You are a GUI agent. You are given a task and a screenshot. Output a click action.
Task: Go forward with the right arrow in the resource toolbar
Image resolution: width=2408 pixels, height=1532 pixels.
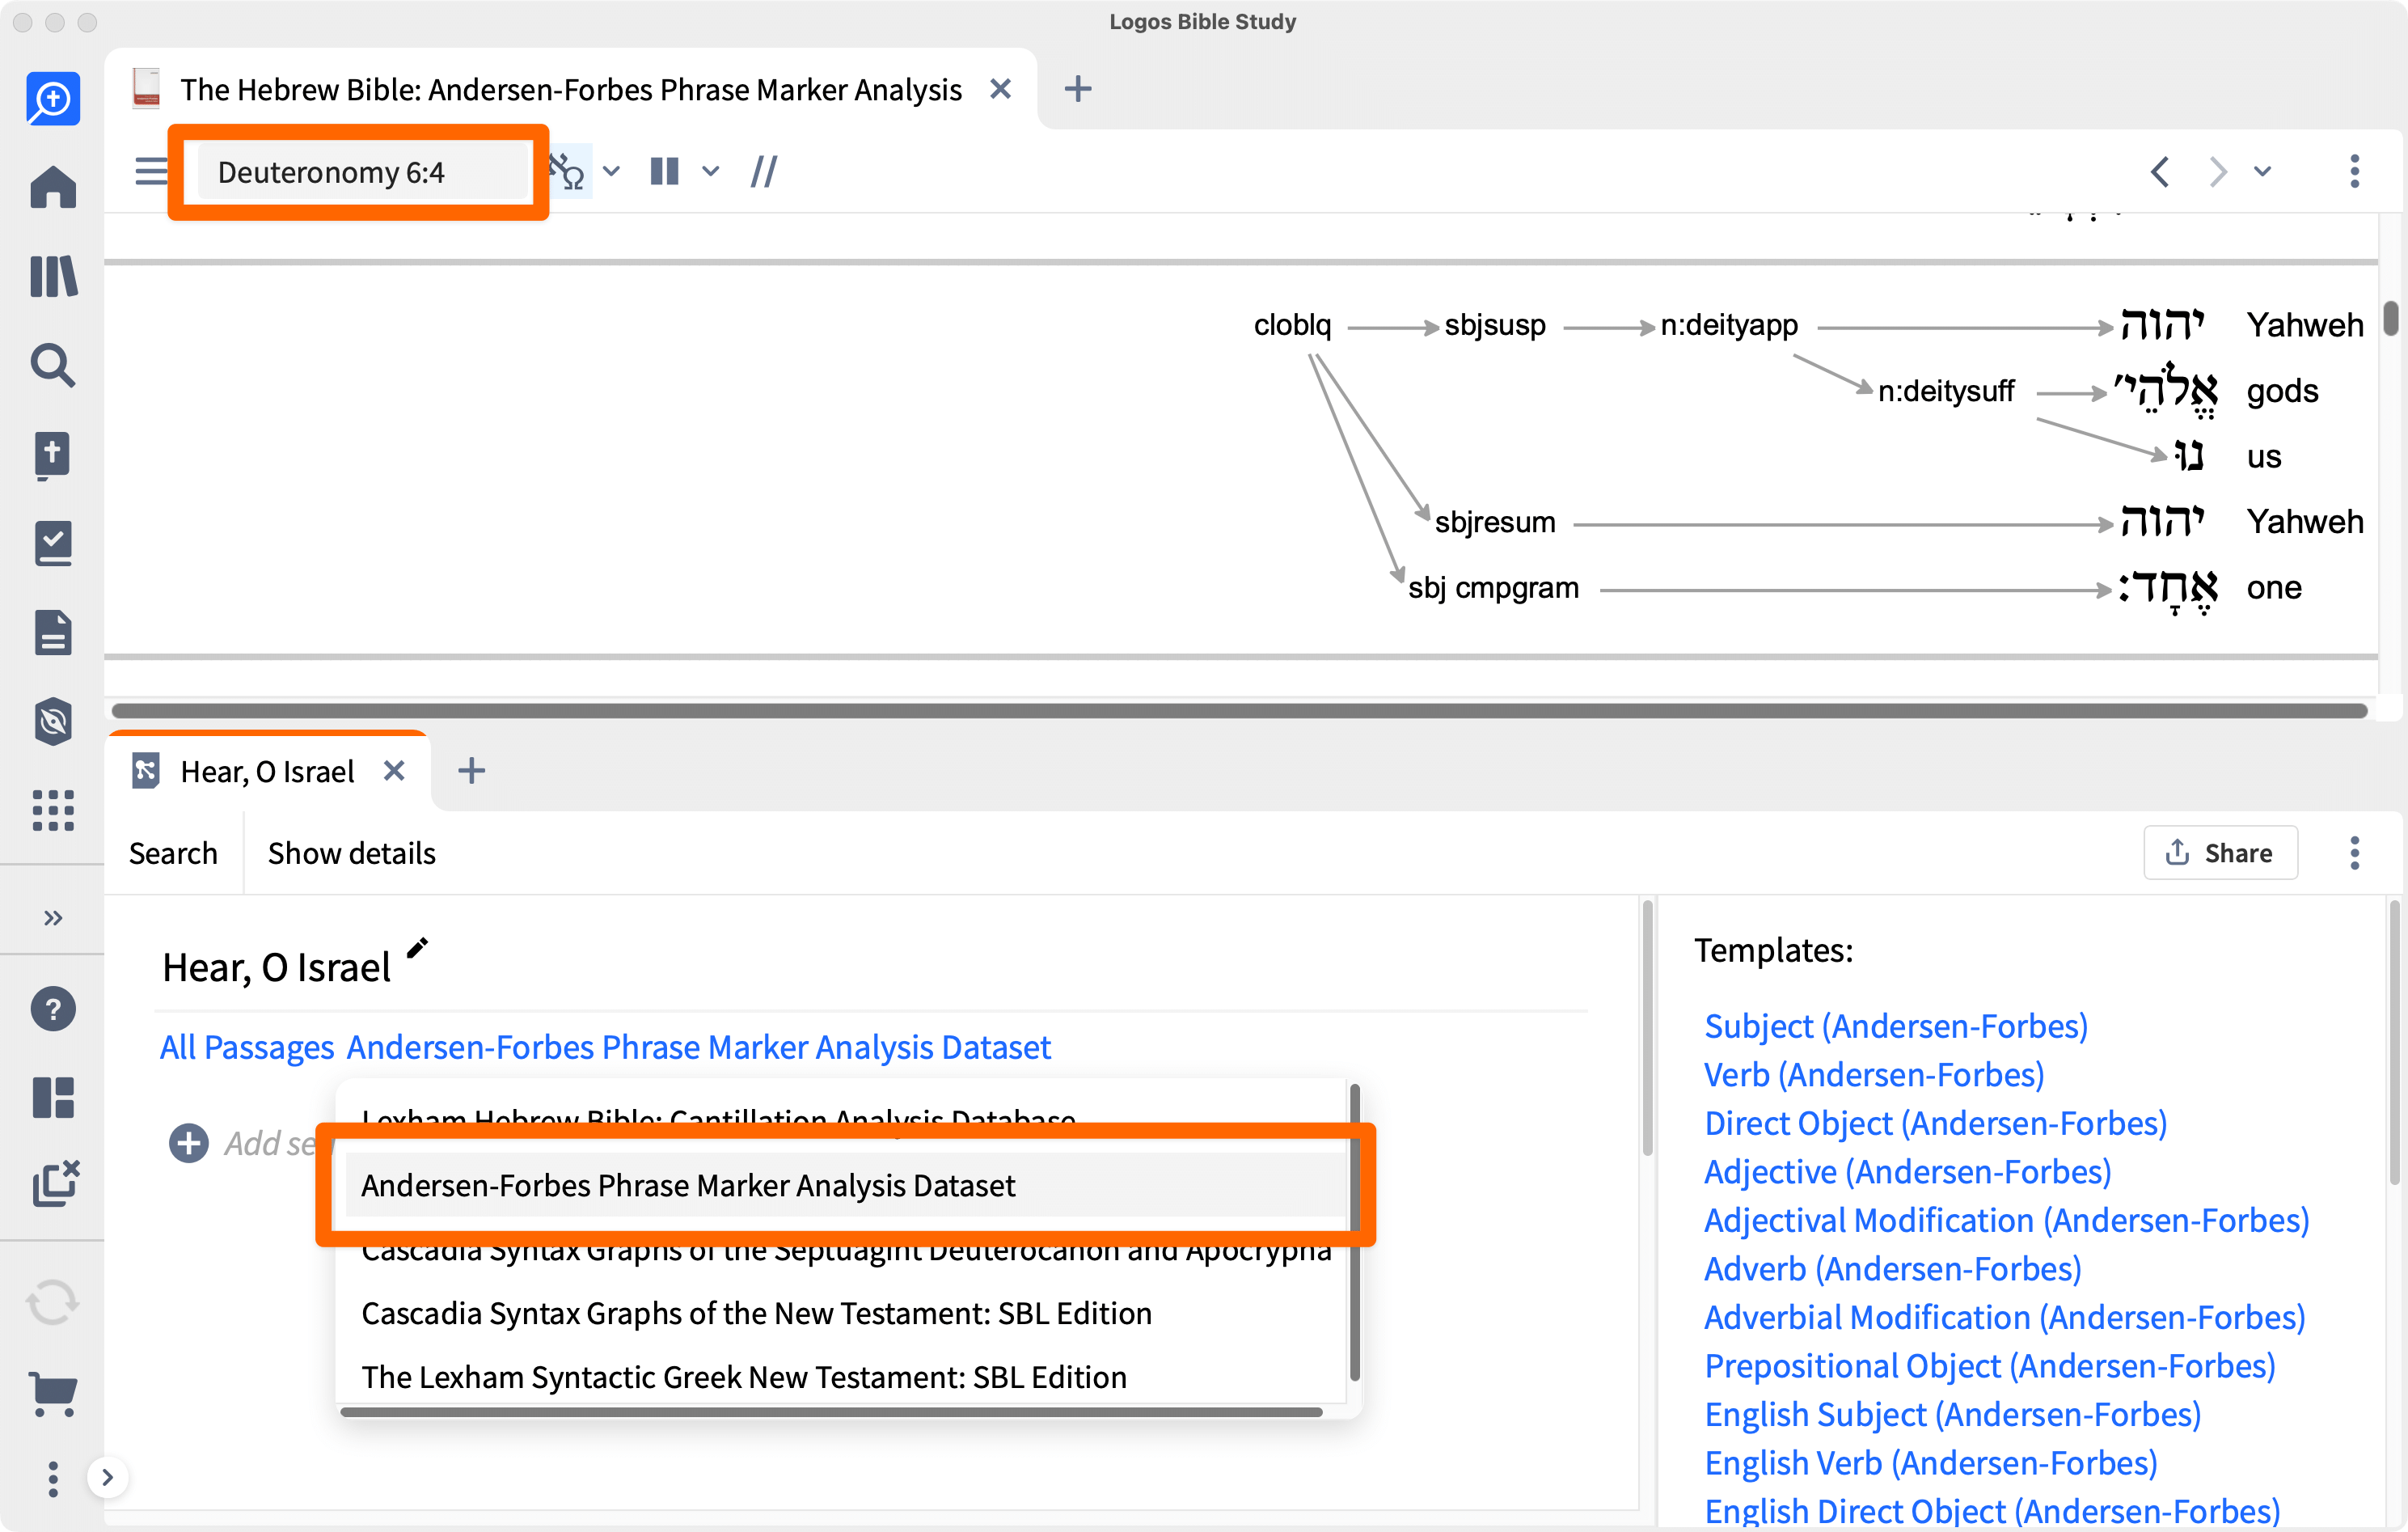pyautogui.click(x=2217, y=171)
